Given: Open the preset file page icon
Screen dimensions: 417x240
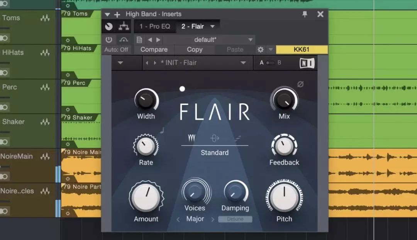Looking at the screenshot, I should [139, 40].
